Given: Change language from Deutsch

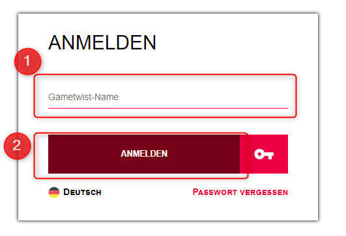Looking at the screenshot, I should [75, 192].
